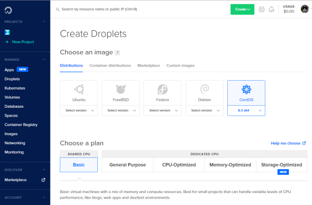Open the FreeBSD Select version dropdown

coord(121,110)
